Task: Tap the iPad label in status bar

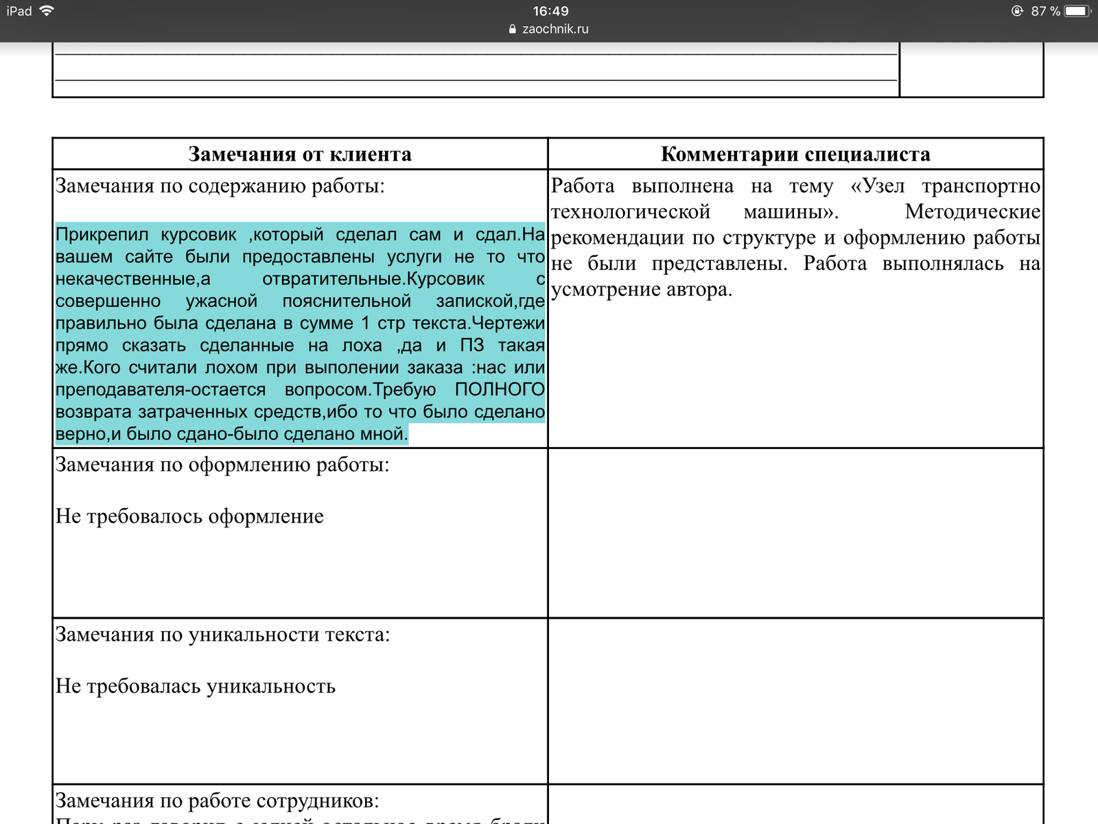Action: (x=19, y=11)
